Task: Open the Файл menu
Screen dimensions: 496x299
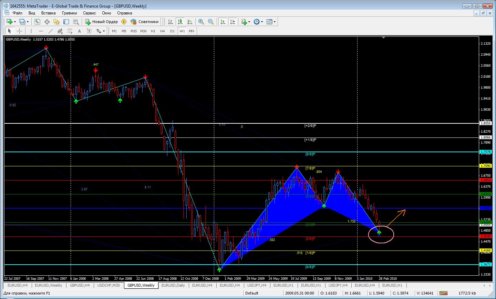Action: 18,13
